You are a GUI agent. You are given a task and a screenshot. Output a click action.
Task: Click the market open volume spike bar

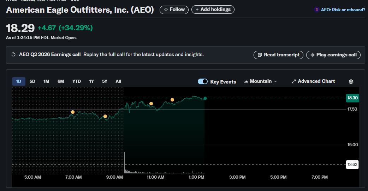pyautogui.click(x=124, y=163)
